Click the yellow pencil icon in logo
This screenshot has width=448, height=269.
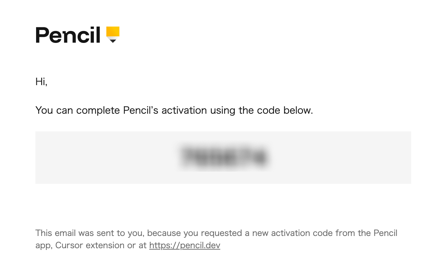click(x=113, y=32)
